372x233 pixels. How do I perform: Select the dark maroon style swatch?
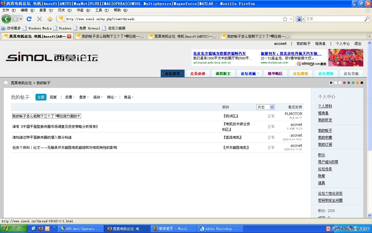click(362, 83)
